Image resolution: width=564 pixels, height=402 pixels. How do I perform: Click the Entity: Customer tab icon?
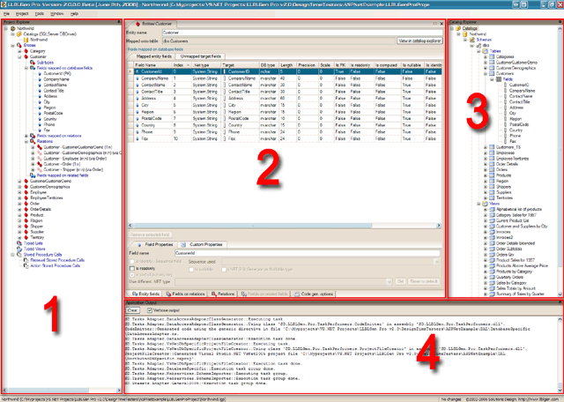pyautogui.click(x=137, y=24)
